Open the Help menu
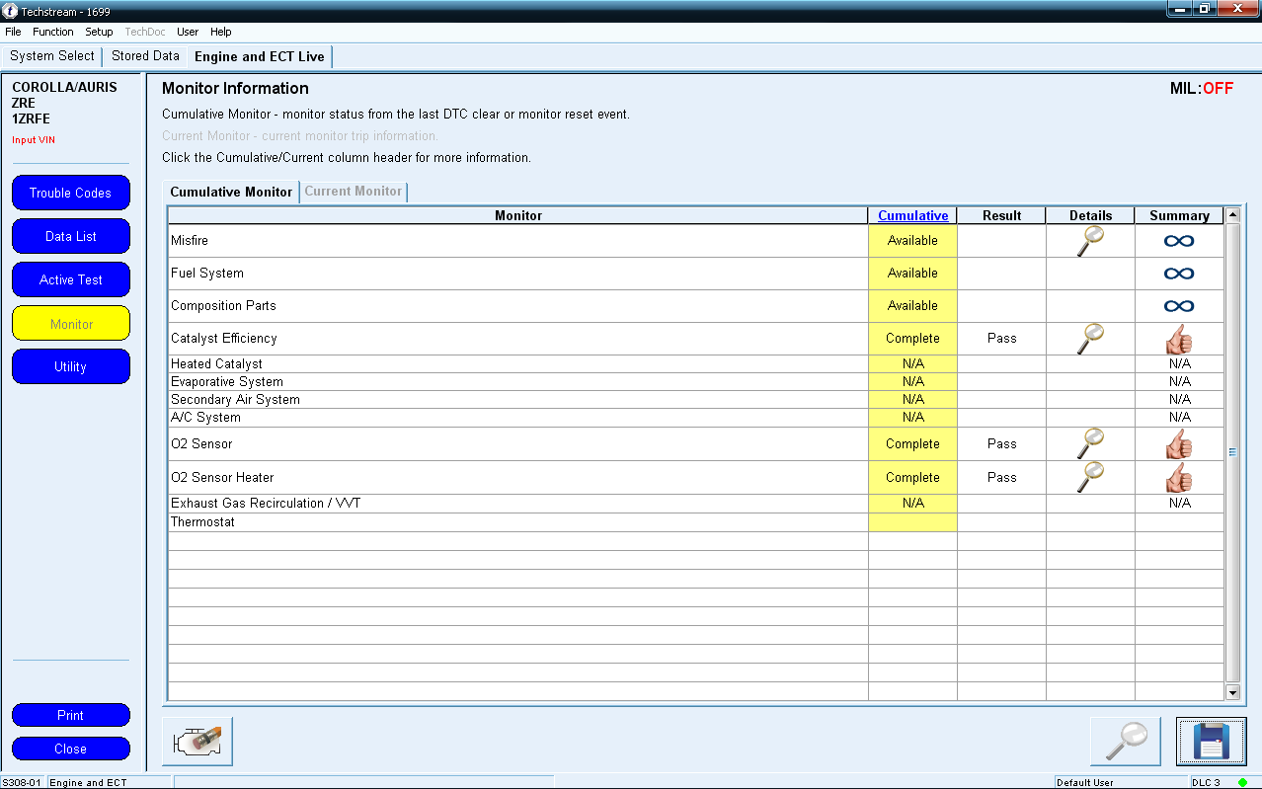 (221, 32)
